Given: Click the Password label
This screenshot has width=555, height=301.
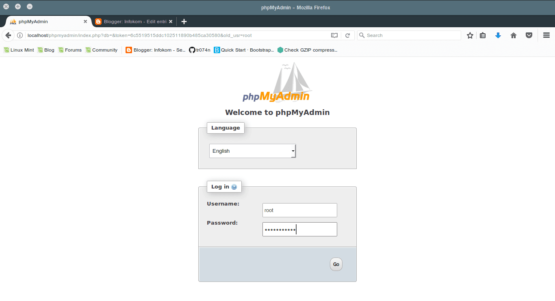Looking at the screenshot, I should (x=222, y=223).
